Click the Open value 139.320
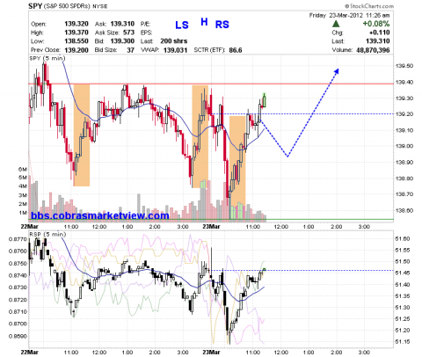 (76, 24)
